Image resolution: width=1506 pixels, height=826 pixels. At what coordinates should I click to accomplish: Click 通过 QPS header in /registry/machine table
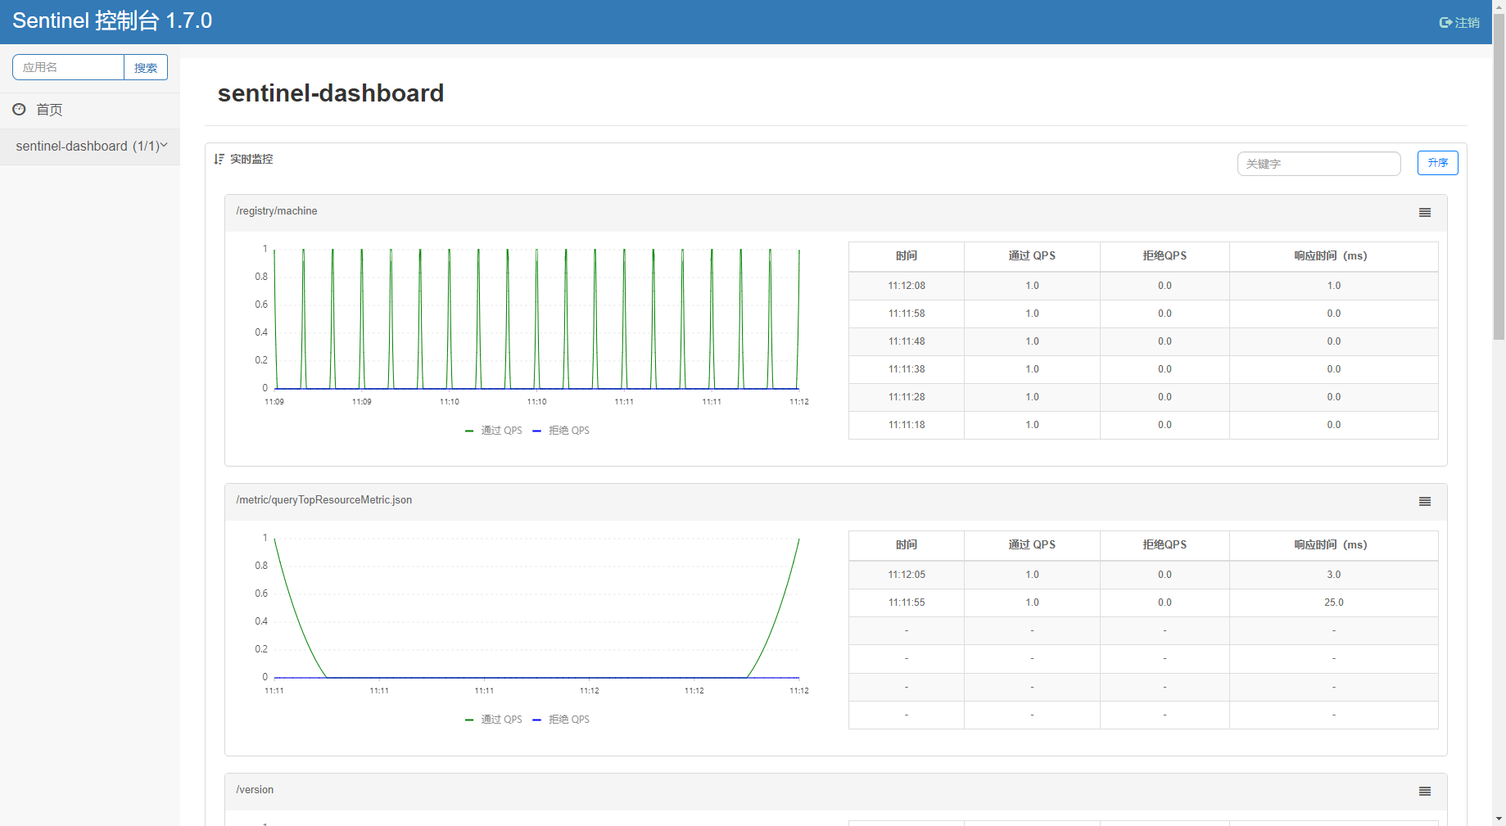(x=1032, y=256)
